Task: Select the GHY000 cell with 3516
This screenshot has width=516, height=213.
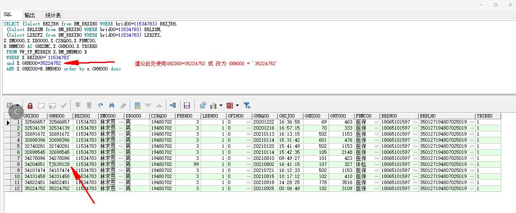Action: pyautogui.click(x=342, y=182)
